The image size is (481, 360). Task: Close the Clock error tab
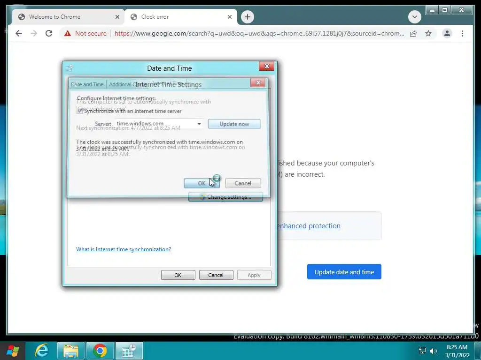229,17
